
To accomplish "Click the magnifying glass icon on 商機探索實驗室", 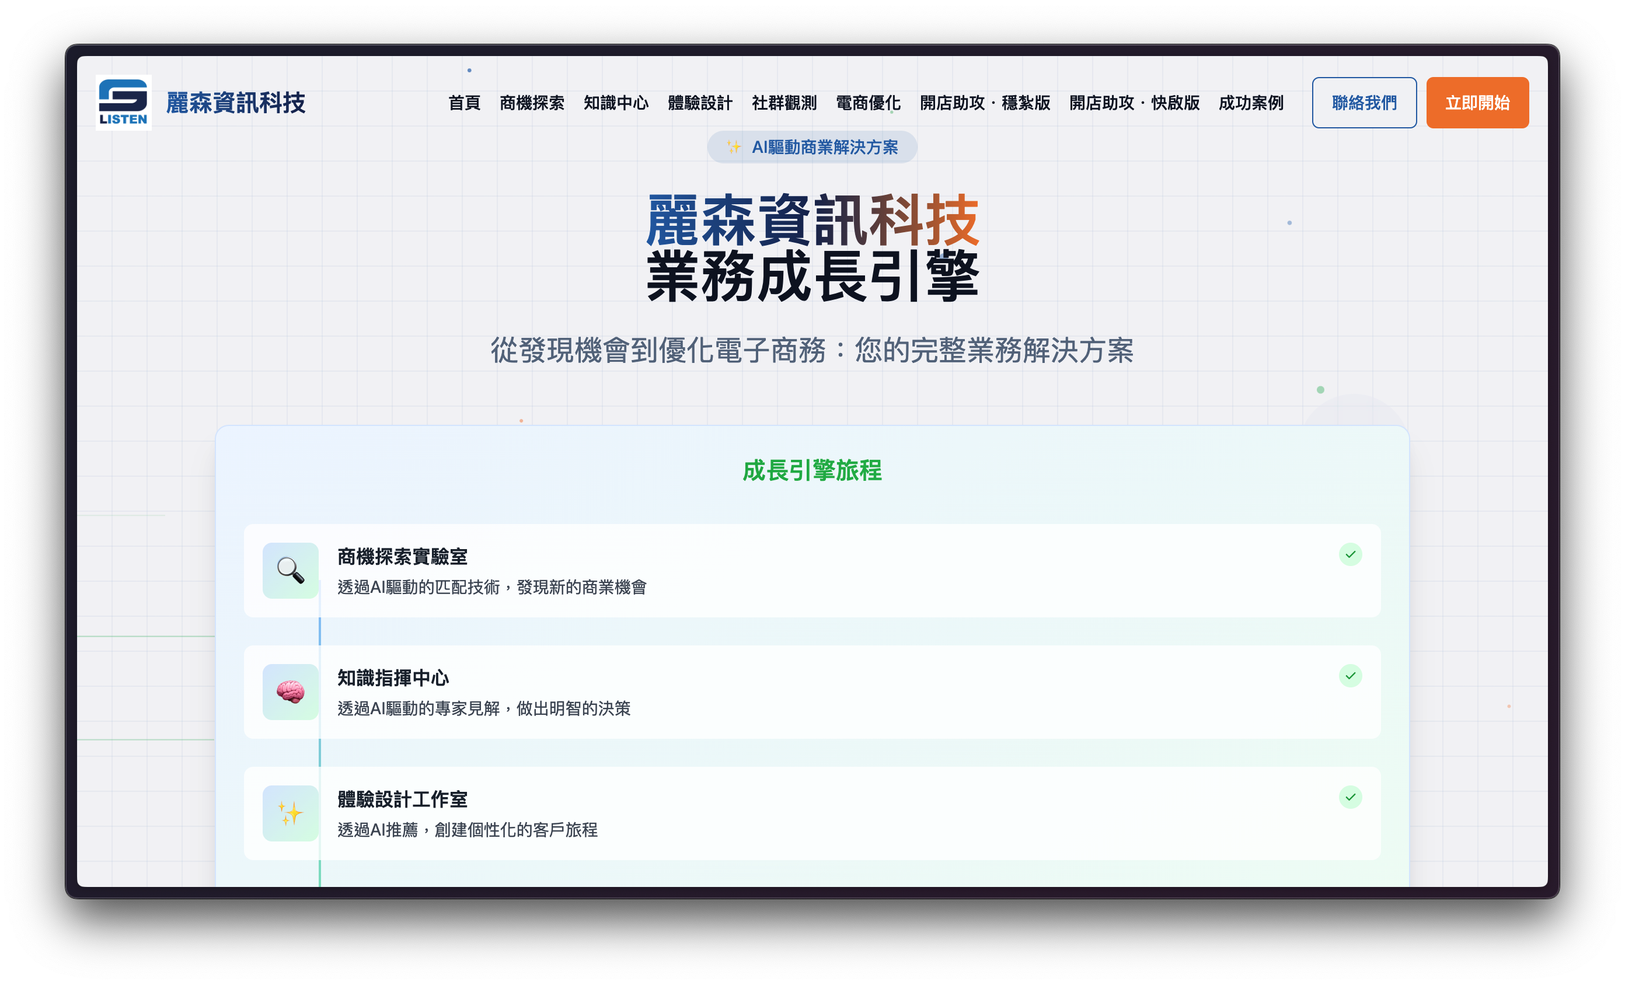I will (x=290, y=571).
